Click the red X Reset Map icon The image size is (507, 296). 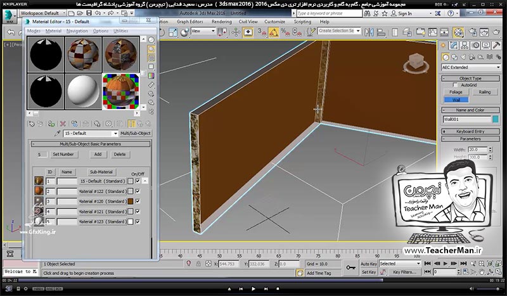click(63, 124)
